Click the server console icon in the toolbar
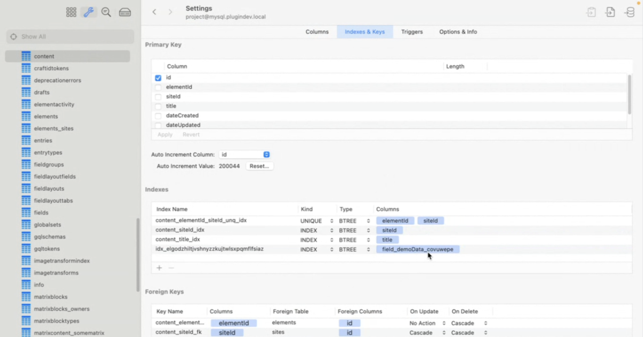 tap(125, 12)
